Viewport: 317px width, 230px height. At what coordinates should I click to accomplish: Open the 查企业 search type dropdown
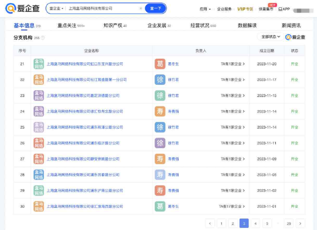tap(56, 9)
